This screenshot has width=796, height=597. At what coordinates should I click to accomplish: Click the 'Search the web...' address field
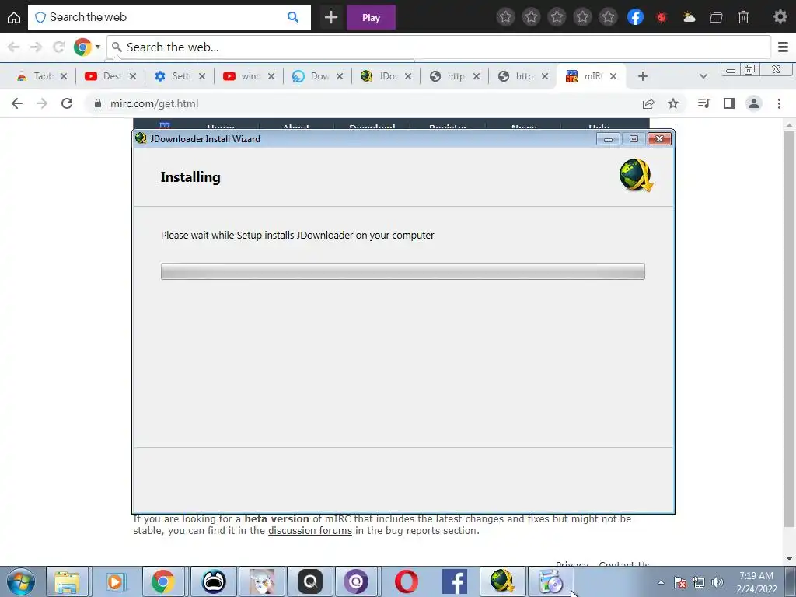438,47
